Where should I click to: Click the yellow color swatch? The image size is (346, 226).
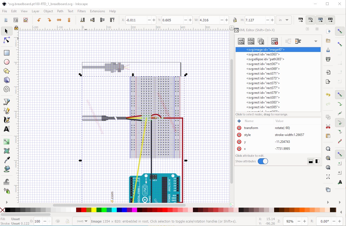click(x=94, y=210)
